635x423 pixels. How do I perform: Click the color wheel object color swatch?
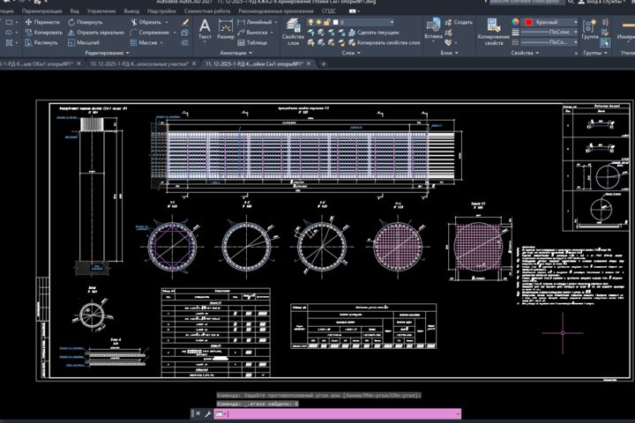pyautogui.click(x=515, y=22)
